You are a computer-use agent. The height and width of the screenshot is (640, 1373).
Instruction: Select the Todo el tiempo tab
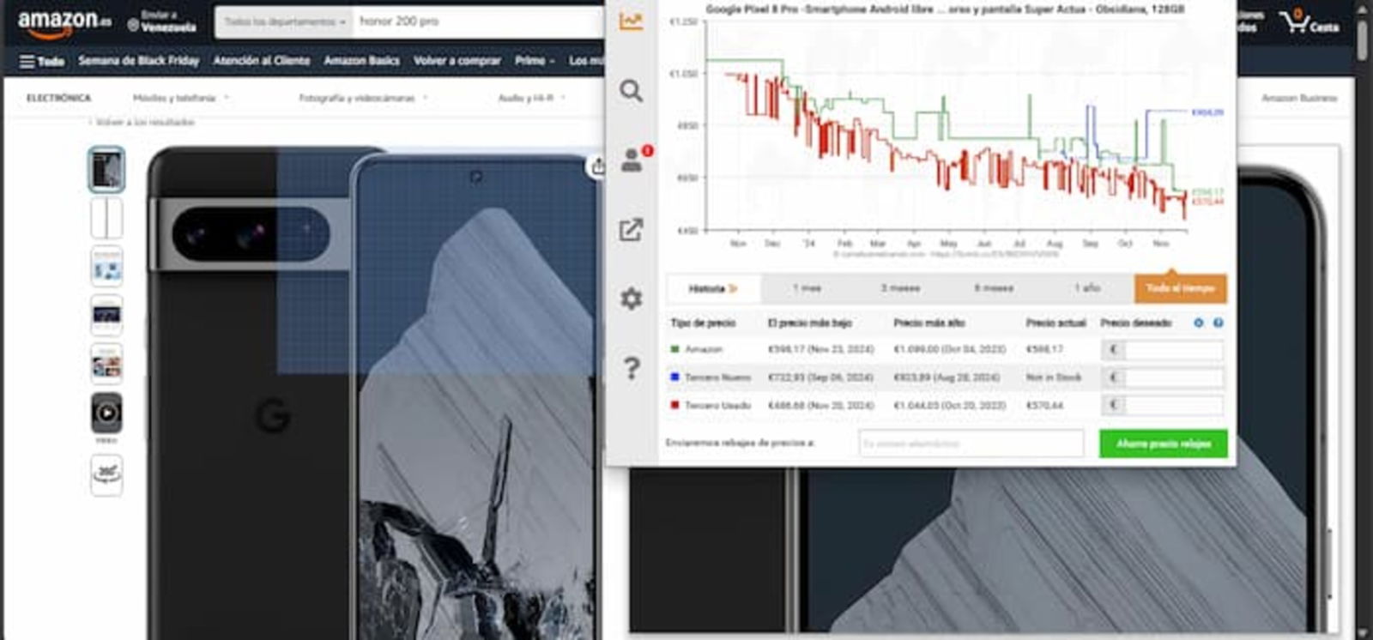[x=1181, y=288]
